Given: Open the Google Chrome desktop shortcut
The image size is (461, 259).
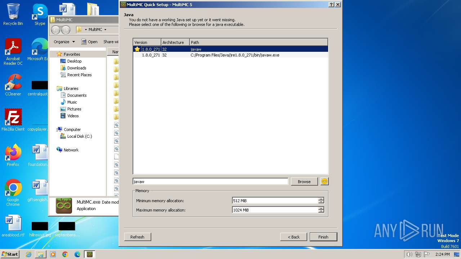Looking at the screenshot, I should click(x=13, y=193).
